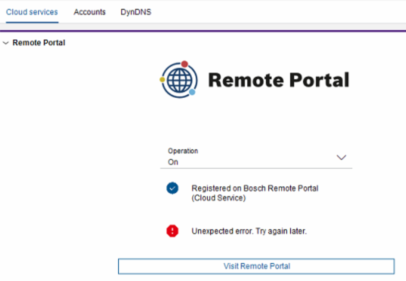The image size is (406, 281).
Task: Click the Operation field label
Action: click(x=183, y=151)
